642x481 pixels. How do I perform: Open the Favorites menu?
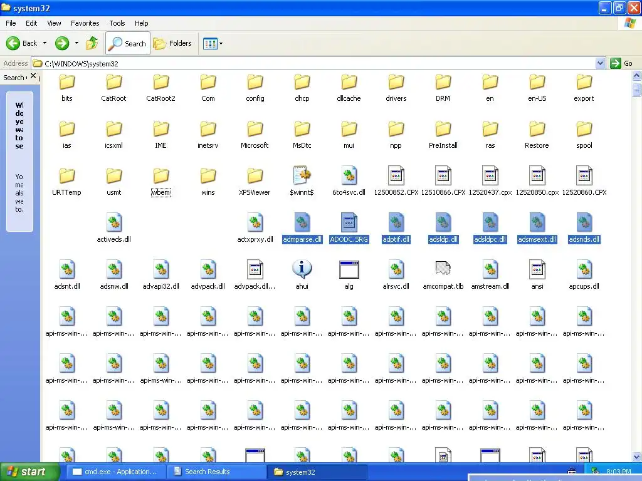pos(85,23)
